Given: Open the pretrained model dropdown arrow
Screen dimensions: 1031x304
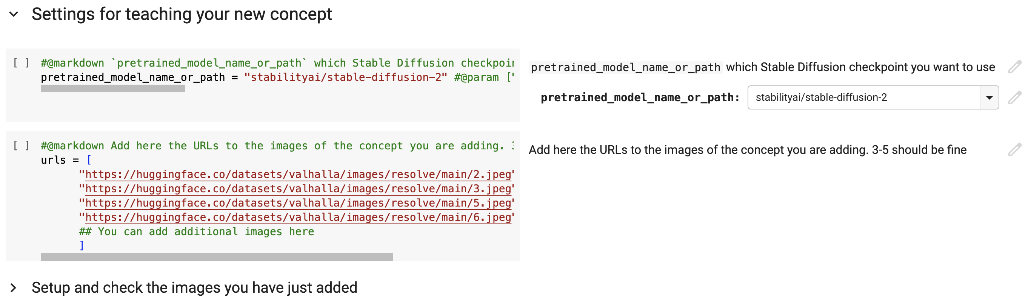Looking at the screenshot, I should coord(989,97).
